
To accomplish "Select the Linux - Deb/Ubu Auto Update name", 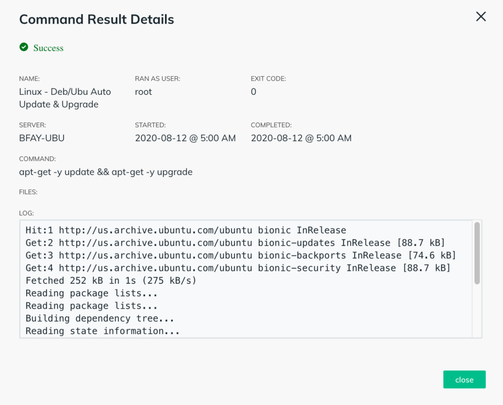I will [65, 98].
